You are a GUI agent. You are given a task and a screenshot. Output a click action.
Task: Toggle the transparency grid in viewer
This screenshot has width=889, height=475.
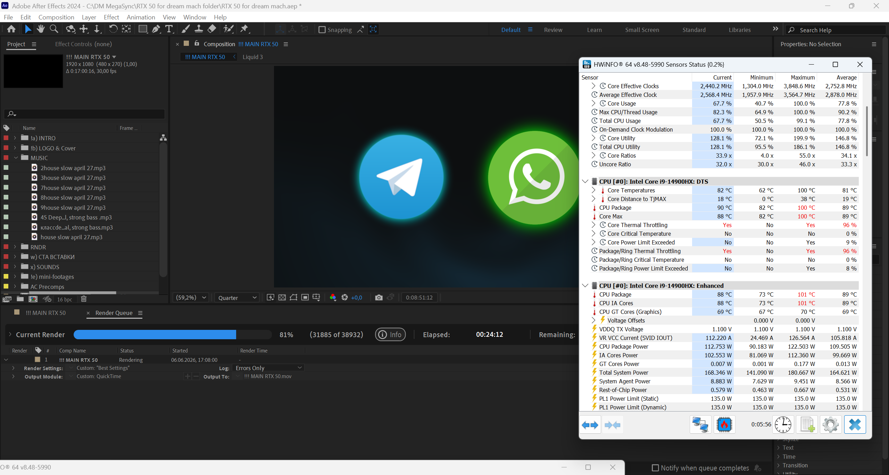(282, 298)
